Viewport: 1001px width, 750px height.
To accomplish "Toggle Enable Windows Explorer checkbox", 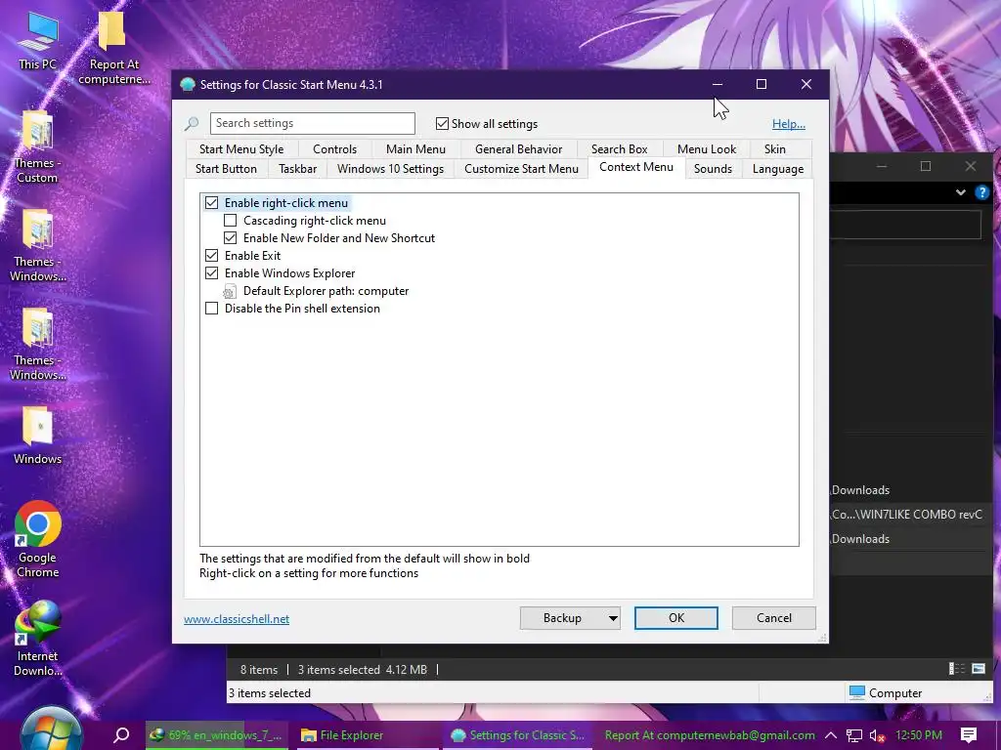I will [x=211, y=273].
